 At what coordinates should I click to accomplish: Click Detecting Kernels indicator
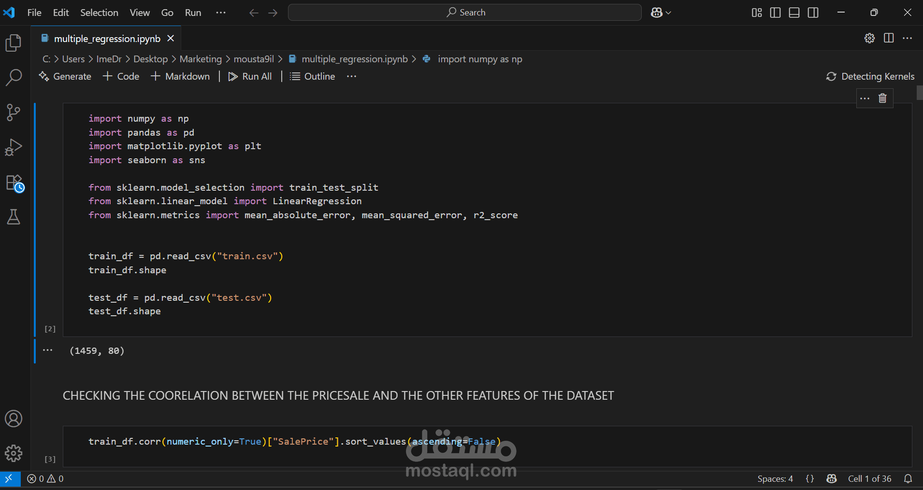870,76
